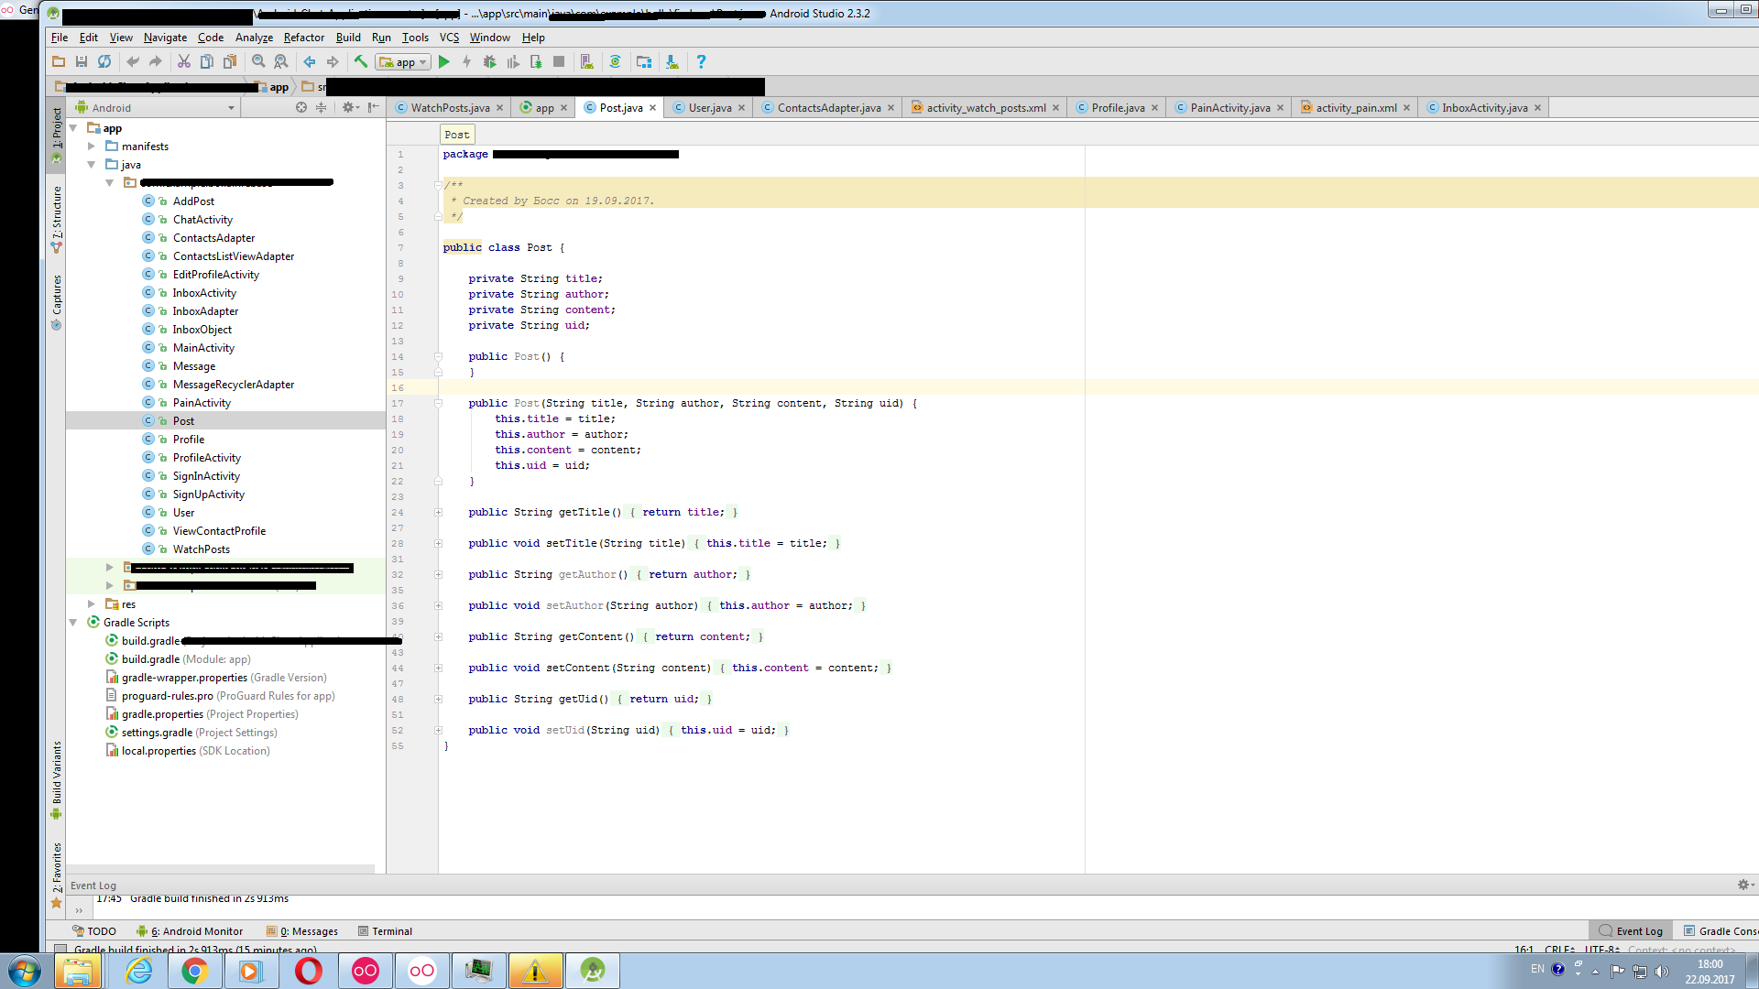Image resolution: width=1759 pixels, height=989 pixels.
Task: Click the Make Project hammer icon
Action: coord(361,61)
